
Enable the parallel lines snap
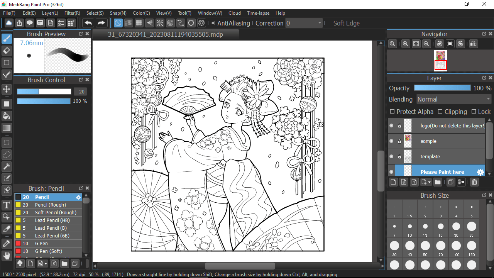click(129, 23)
